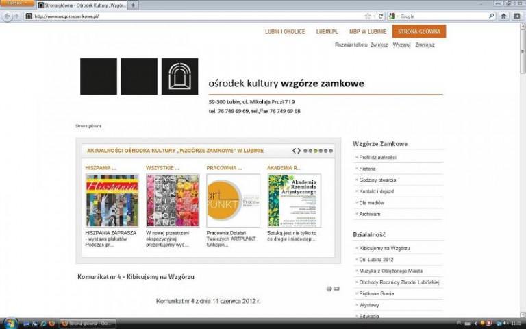Email article via envelope icon

coord(336,289)
